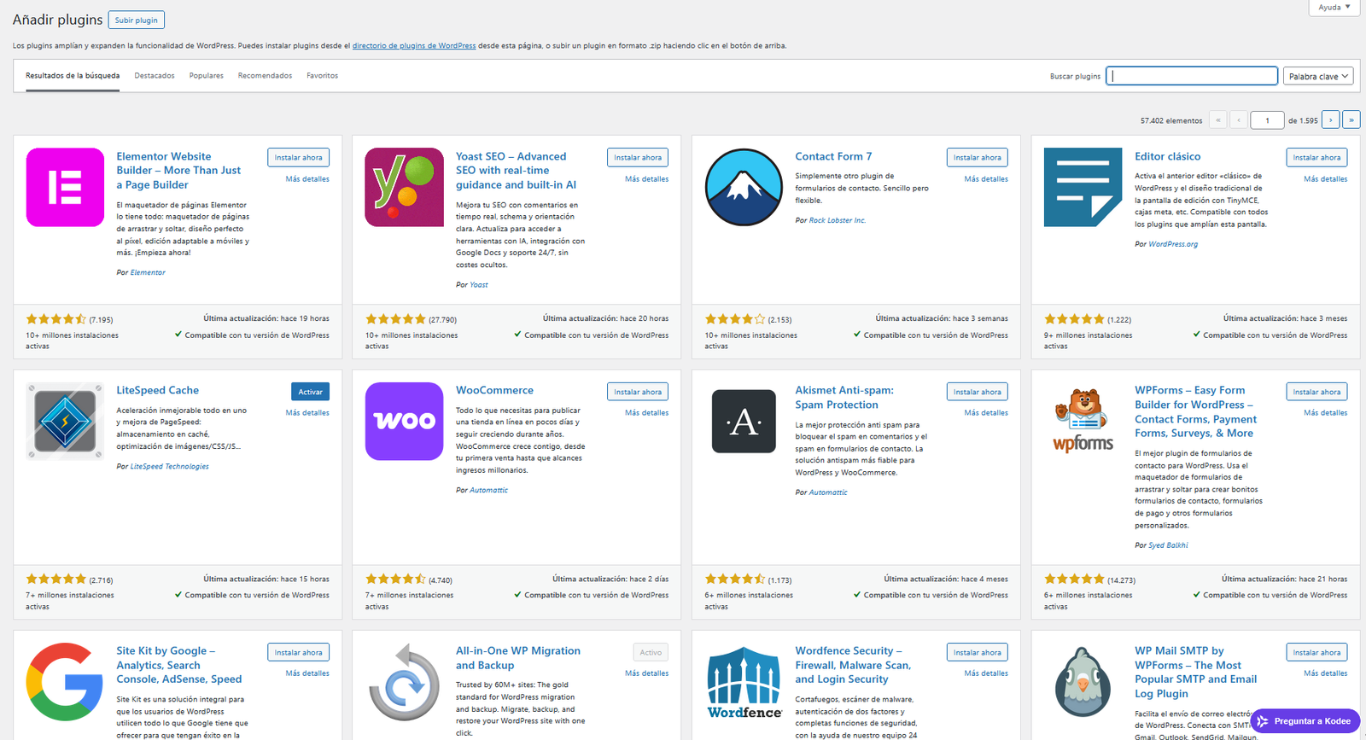Activate the LiteSpeed Cache plugin
The image size is (1366, 740).
tap(310, 392)
